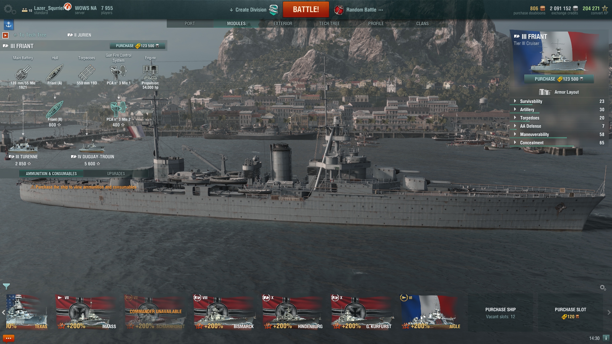
Task: Select the PCA n° 3 Mle 2 module
Action: pyautogui.click(x=119, y=114)
